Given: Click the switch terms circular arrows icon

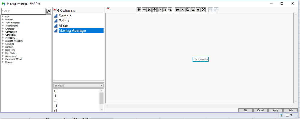Looking at the screenshot, I should pos(193,10).
